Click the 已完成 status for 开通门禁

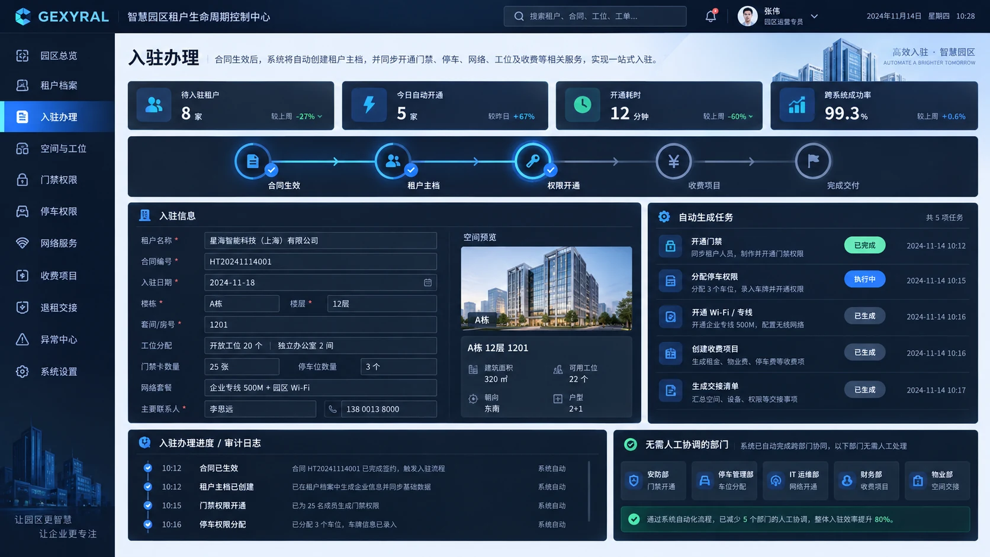point(864,245)
